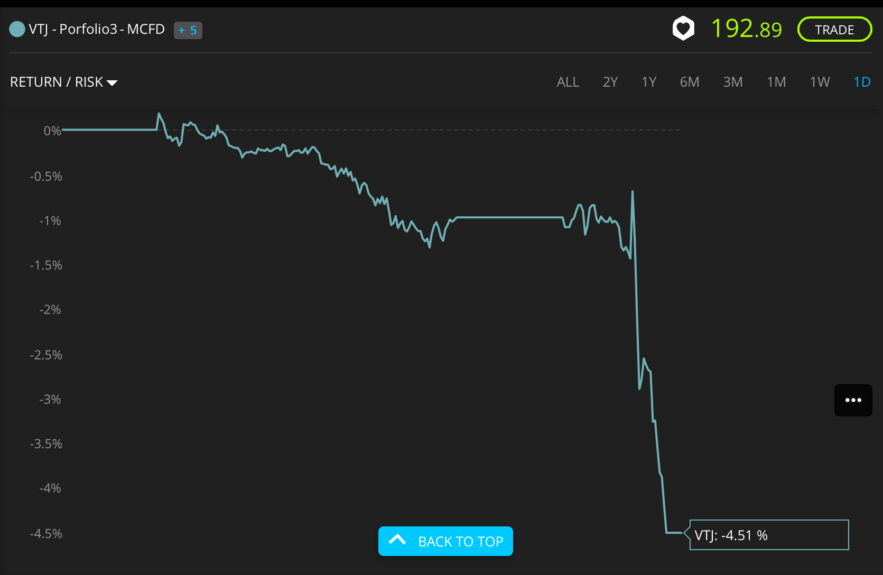Expand the +5 additional instruments badge
The image size is (883, 575).
point(188,30)
